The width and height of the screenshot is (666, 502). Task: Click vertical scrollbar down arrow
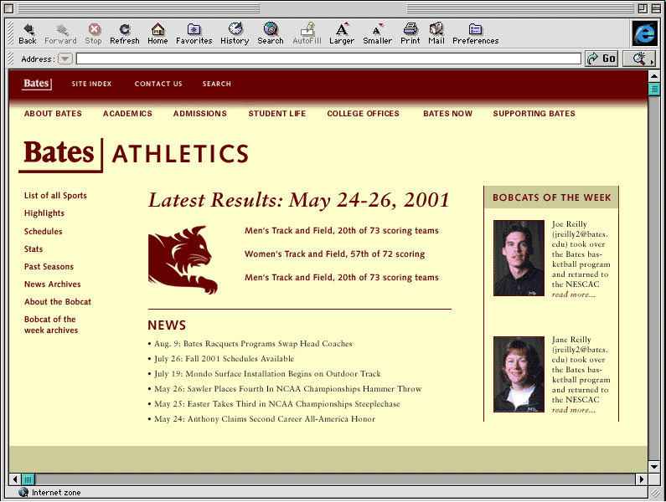[654, 467]
